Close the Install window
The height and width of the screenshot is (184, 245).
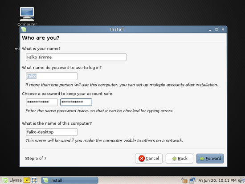(223, 29)
